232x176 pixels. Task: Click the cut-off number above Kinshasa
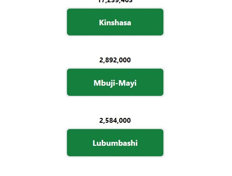pos(115,1)
